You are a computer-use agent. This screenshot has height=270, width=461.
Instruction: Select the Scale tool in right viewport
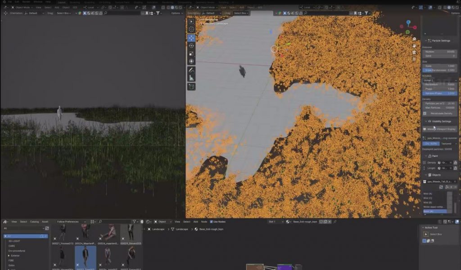[191, 53]
